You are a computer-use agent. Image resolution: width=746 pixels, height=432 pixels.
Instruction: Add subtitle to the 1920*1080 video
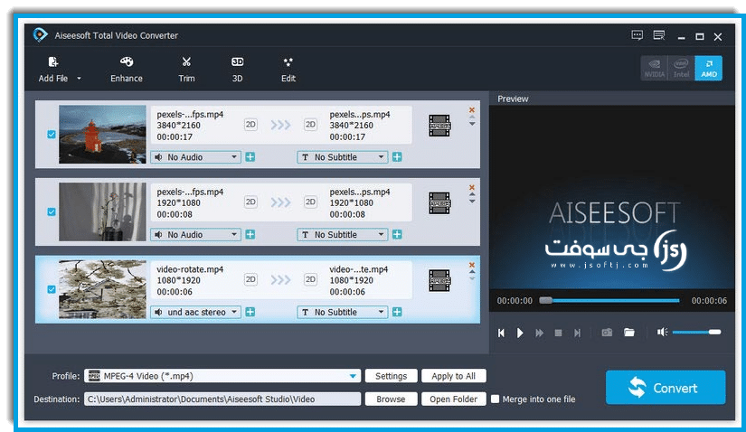[397, 235]
